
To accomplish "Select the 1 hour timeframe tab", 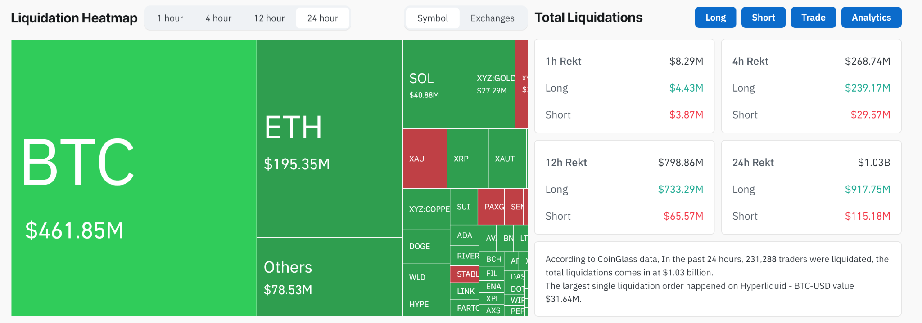I will coord(170,18).
